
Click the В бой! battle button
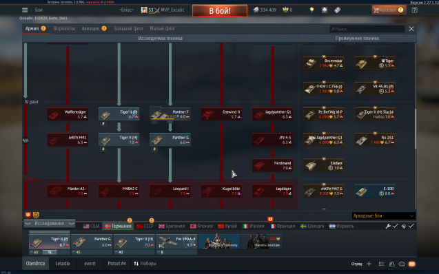tap(220, 10)
